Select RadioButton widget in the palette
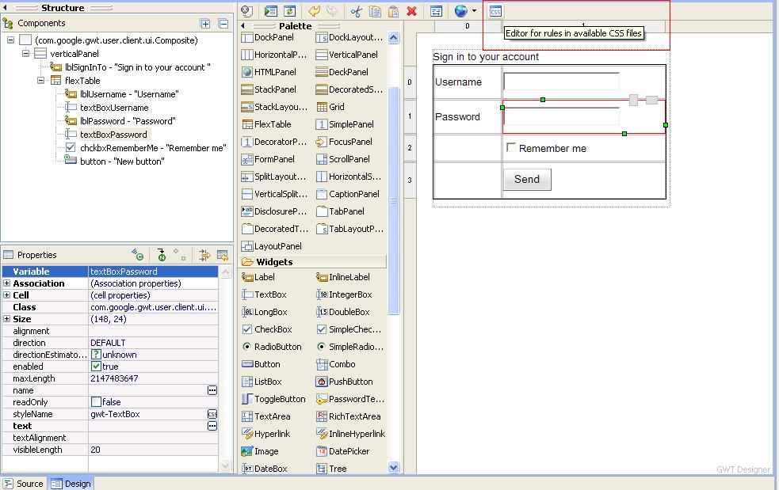Image resolution: width=779 pixels, height=490 pixels. pos(272,347)
